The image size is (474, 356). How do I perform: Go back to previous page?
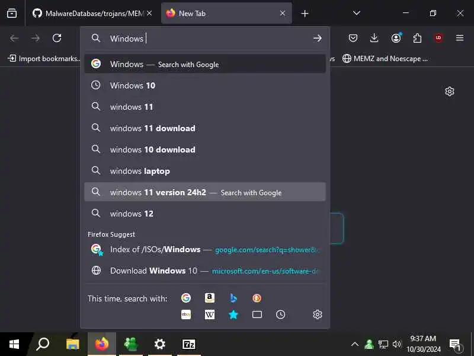point(14,38)
